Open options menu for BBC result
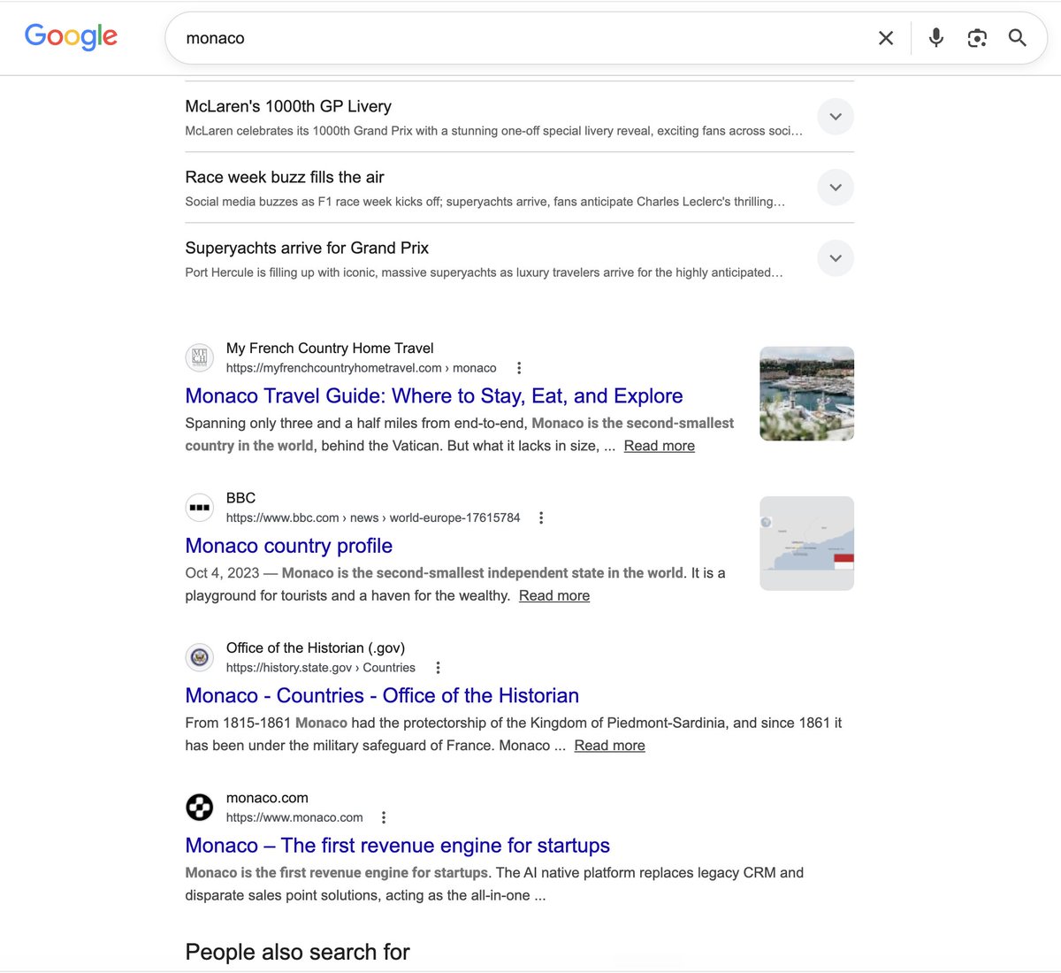1061x973 pixels. click(541, 517)
